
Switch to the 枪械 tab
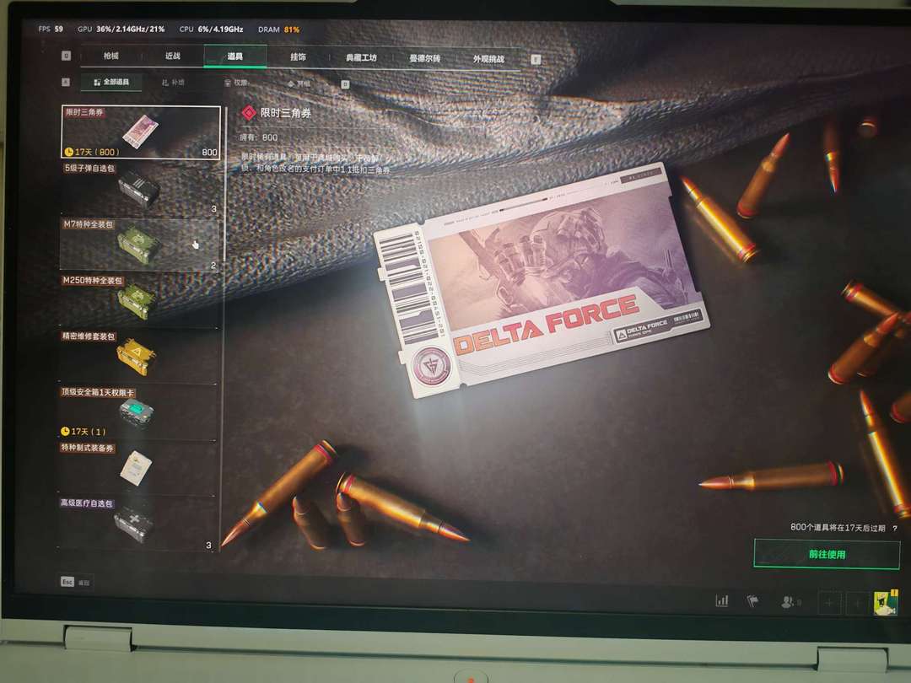111,56
